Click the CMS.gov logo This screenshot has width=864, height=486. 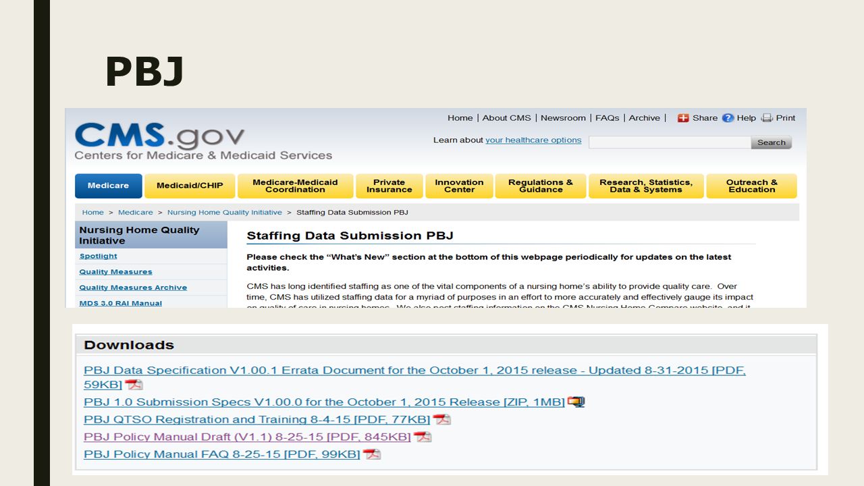point(159,135)
